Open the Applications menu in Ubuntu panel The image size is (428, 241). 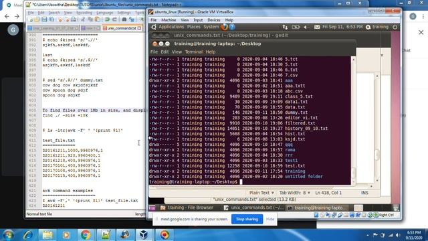click(x=171, y=27)
